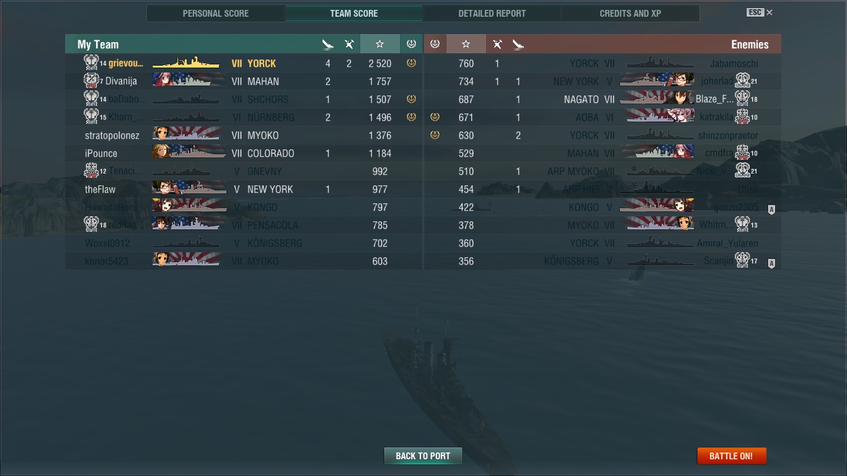Click the MAHAN ship thumbnail for Divanija

tap(188, 81)
